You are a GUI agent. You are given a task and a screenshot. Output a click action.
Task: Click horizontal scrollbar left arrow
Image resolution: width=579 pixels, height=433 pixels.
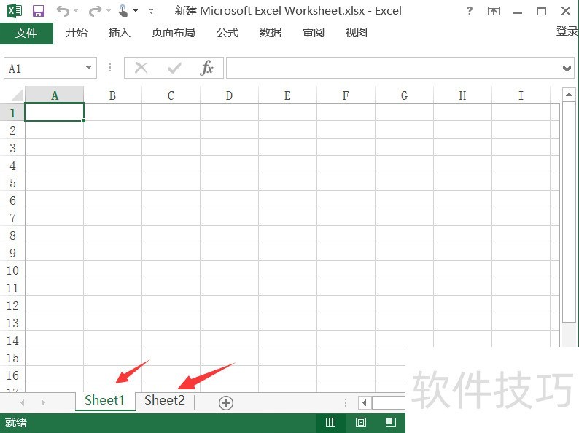click(x=365, y=402)
